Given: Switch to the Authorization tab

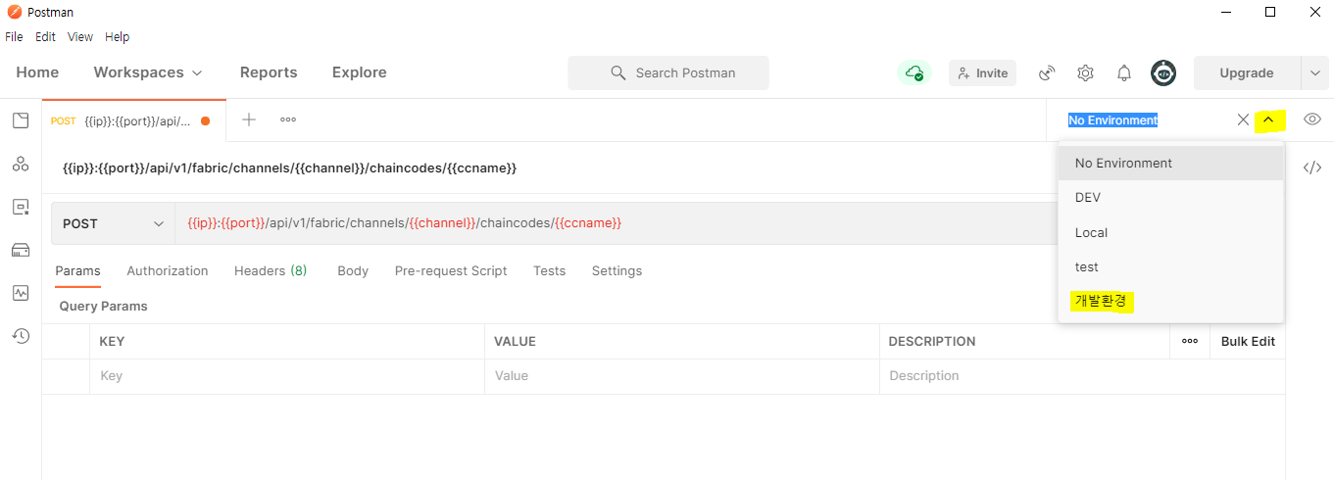Looking at the screenshot, I should click(x=168, y=270).
